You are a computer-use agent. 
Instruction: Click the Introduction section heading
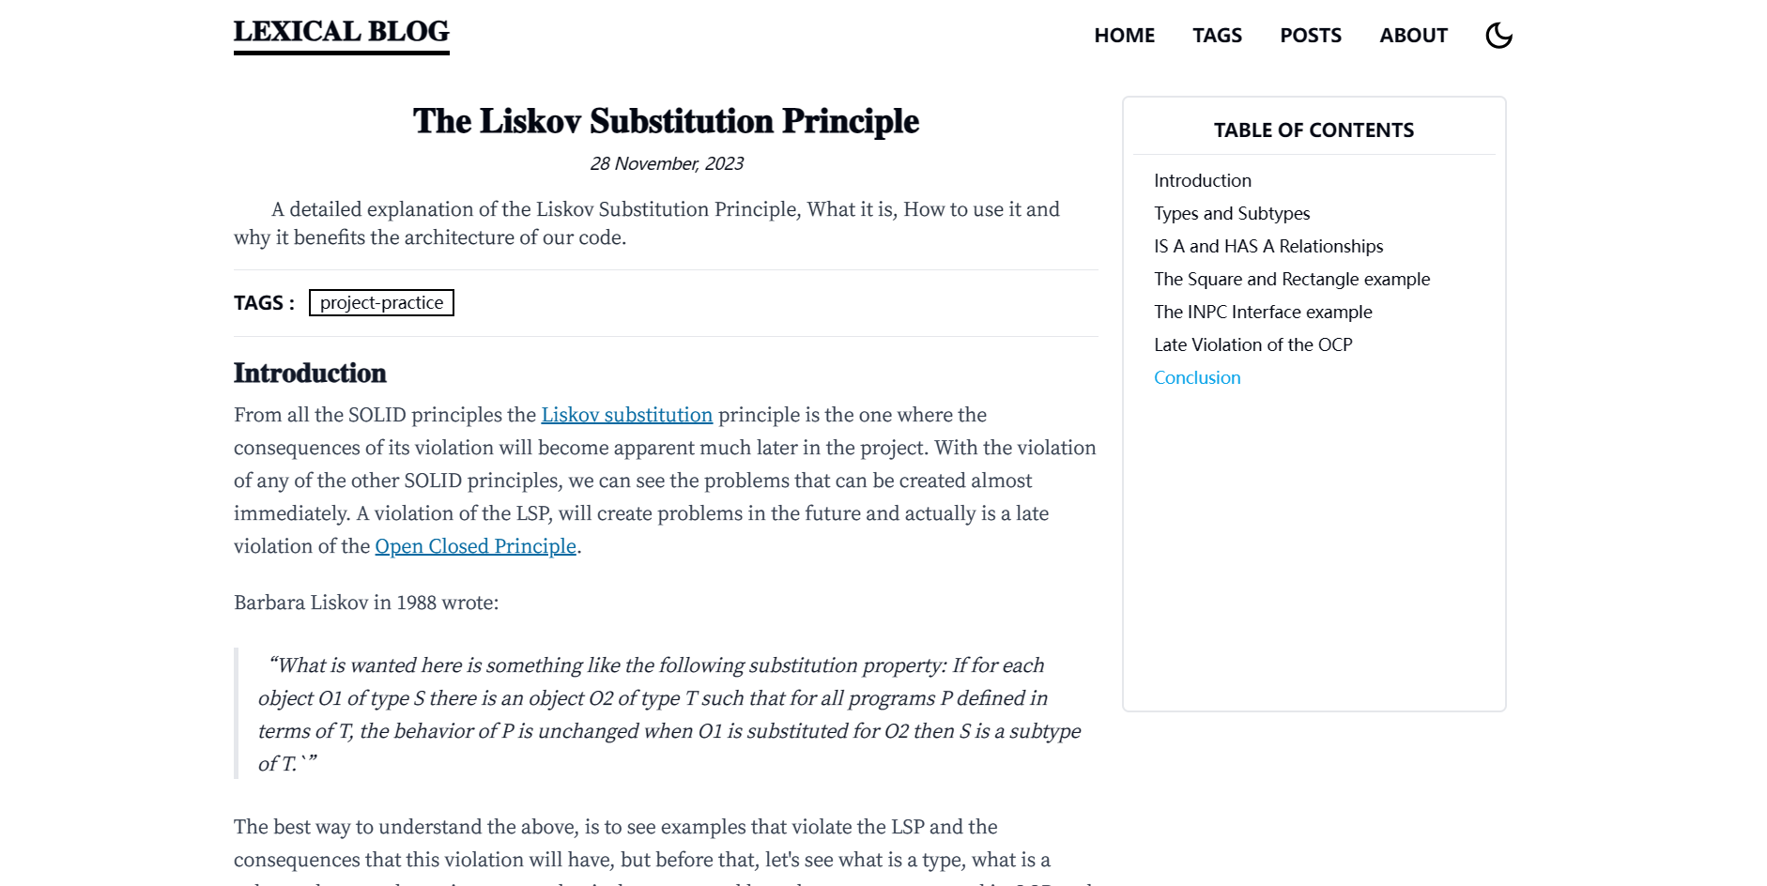tap(310, 373)
